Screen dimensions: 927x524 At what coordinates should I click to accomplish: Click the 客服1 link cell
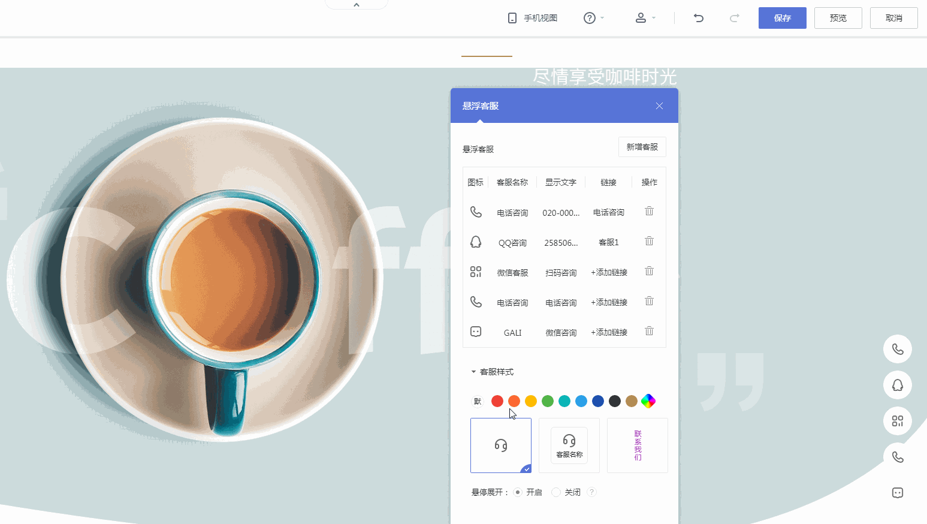point(609,242)
